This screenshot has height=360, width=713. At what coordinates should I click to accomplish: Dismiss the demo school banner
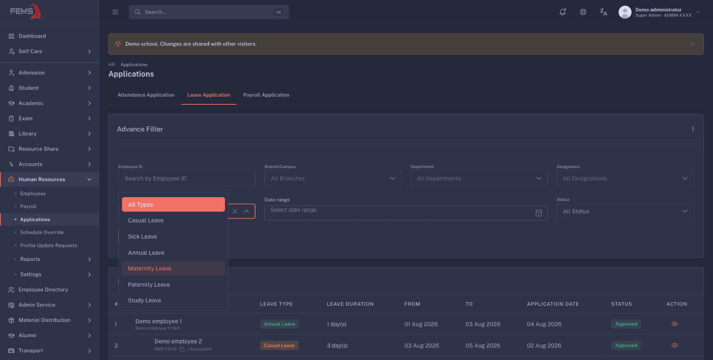[693, 44]
